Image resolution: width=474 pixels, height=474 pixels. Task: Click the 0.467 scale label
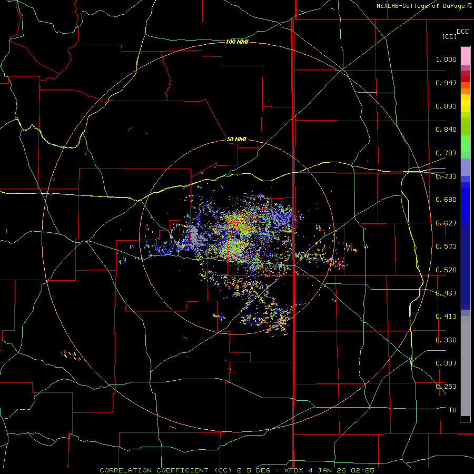pyautogui.click(x=446, y=293)
